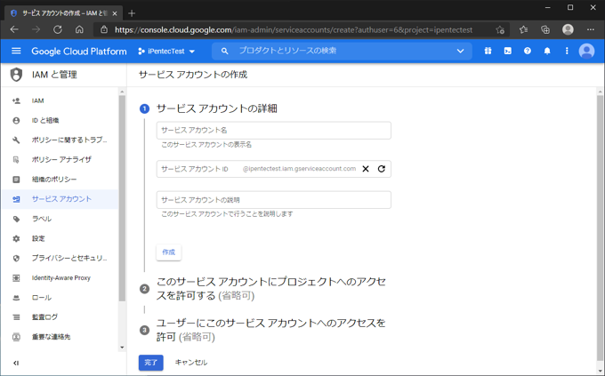Click the サービス アカウントの説明 field
Image resolution: width=605 pixels, height=376 pixels.
coord(273,200)
